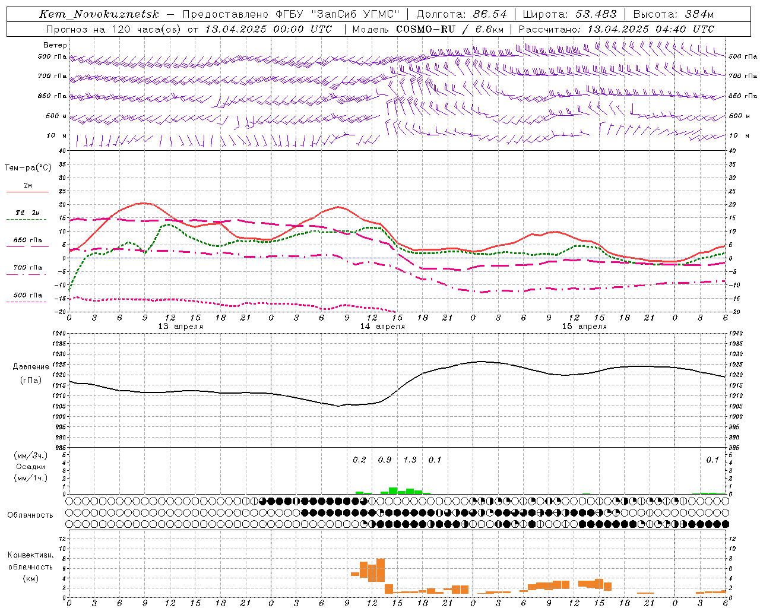
Task: Select the 'Широта: 53.483' latitude text
Action: click(570, 14)
